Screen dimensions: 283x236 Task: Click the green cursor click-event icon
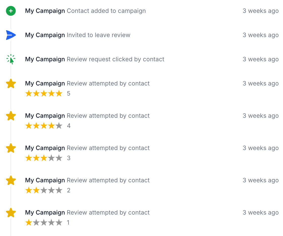pyautogui.click(x=11, y=59)
